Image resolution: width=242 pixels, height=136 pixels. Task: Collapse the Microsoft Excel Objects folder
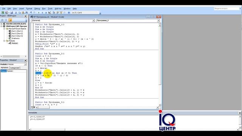tap(4, 29)
